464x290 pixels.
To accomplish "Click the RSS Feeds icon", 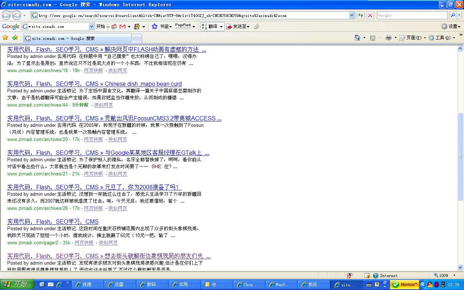I will click(x=372, y=38).
